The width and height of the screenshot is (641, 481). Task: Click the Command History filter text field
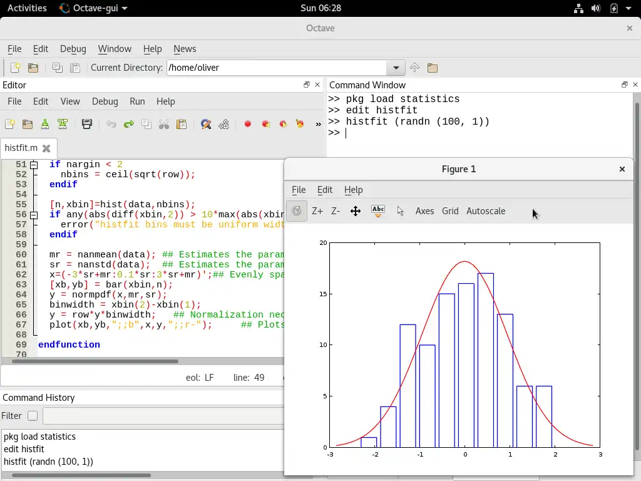163,416
